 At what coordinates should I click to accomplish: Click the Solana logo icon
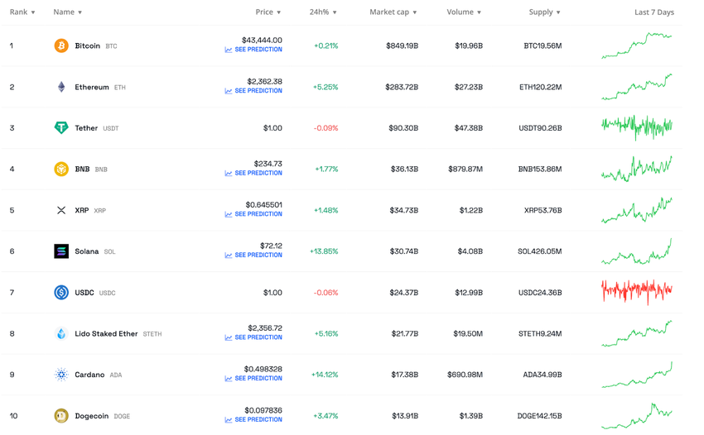61,251
